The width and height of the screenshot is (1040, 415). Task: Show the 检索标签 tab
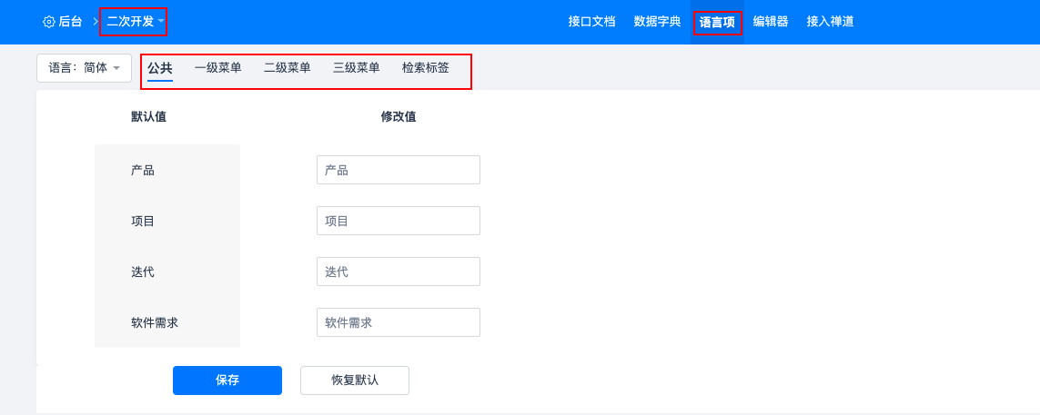426,68
